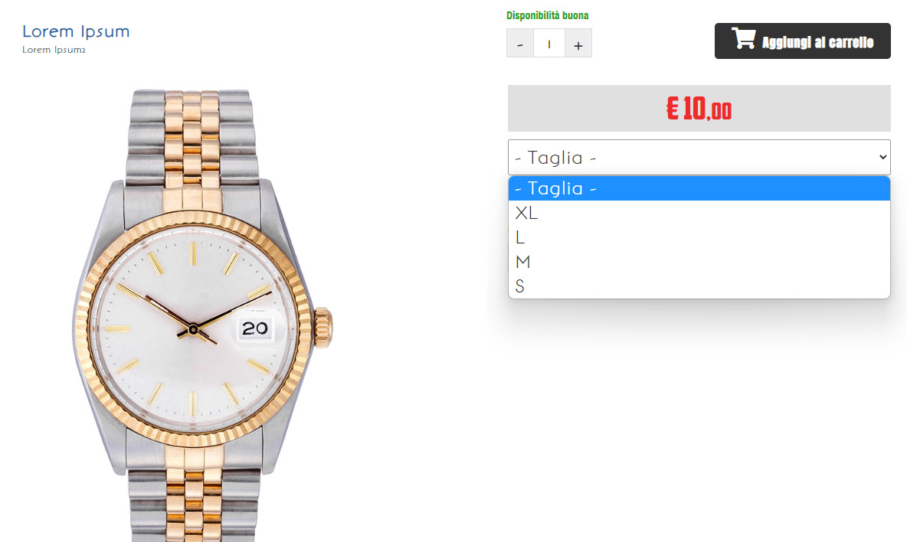Image resolution: width=907 pixels, height=542 pixels.
Task: Decrease quantity with the minus button
Action: point(520,44)
